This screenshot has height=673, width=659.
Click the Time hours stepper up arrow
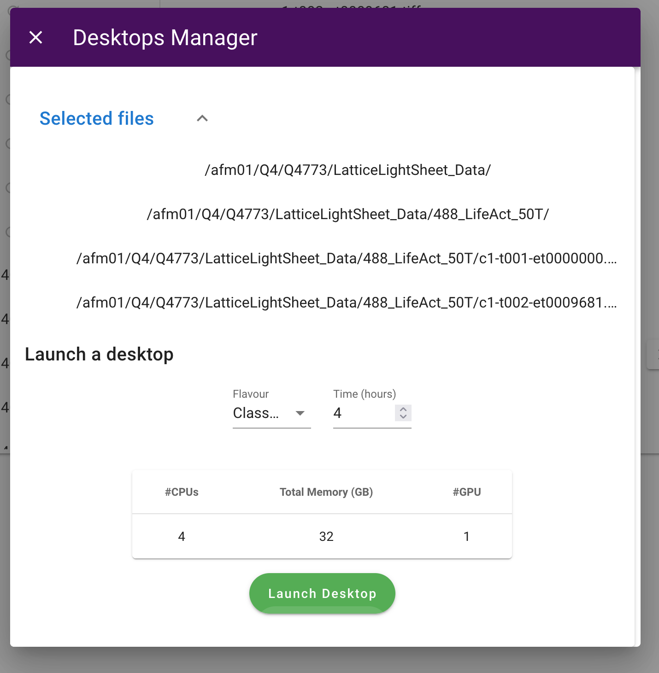coord(403,409)
